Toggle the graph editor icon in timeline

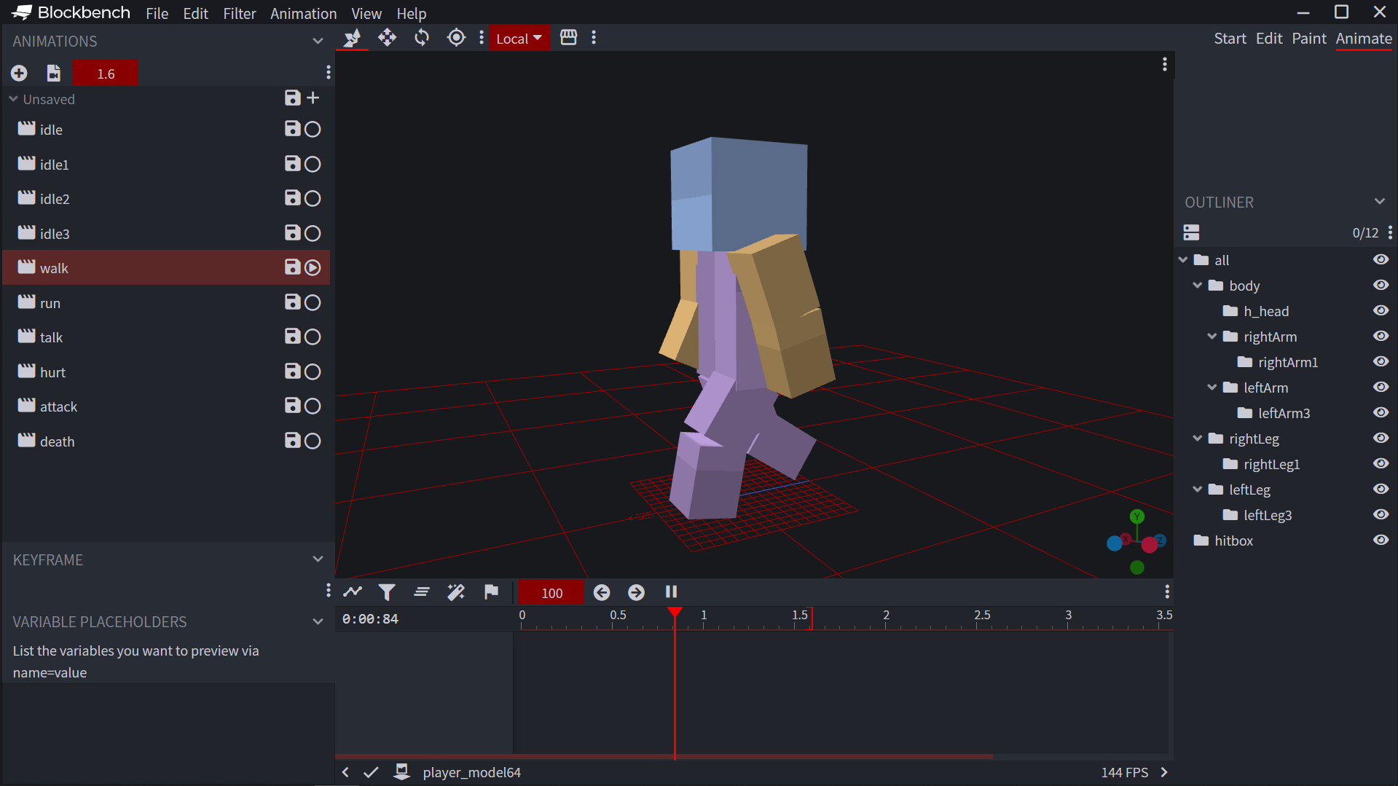pyautogui.click(x=353, y=592)
